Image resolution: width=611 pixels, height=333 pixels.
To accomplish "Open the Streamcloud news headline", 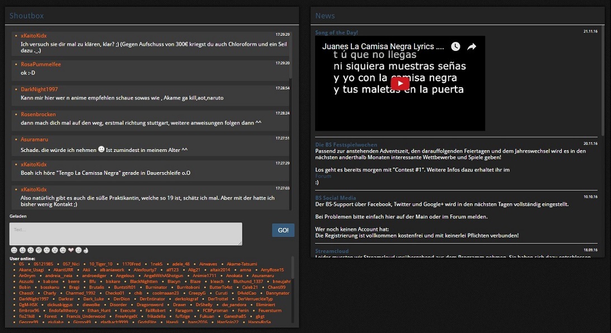I will pyautogui.click(x=332, y=251).
